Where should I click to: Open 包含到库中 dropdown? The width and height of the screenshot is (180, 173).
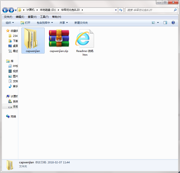[45, 23]
